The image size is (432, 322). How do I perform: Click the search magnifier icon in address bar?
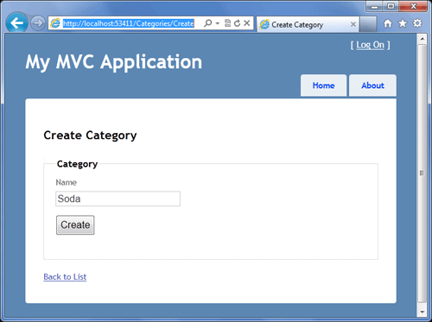(x=207, y=23)
